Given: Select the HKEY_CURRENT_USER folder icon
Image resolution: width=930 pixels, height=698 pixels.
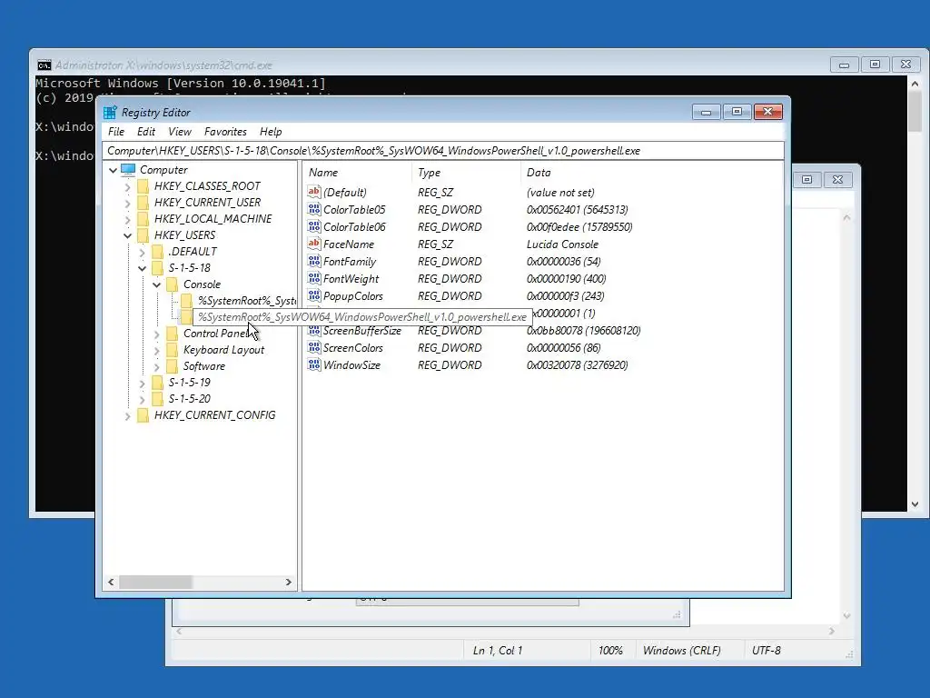Looking at the screenshot, I should point(143,203).
